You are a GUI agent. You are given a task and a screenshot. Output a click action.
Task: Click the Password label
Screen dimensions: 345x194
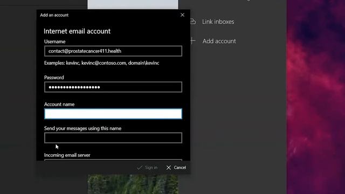click(x=54, y=78)
